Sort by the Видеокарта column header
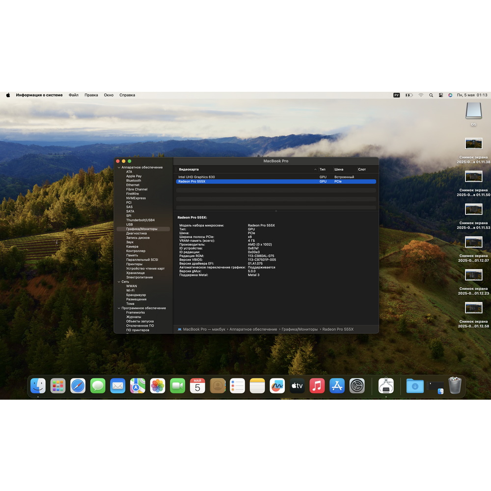491x491 pixels. [x=189, y=169]
